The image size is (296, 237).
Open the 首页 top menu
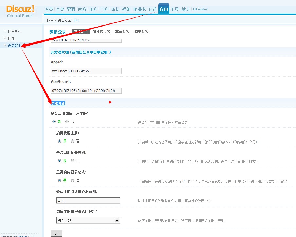[x=49, y=9]
